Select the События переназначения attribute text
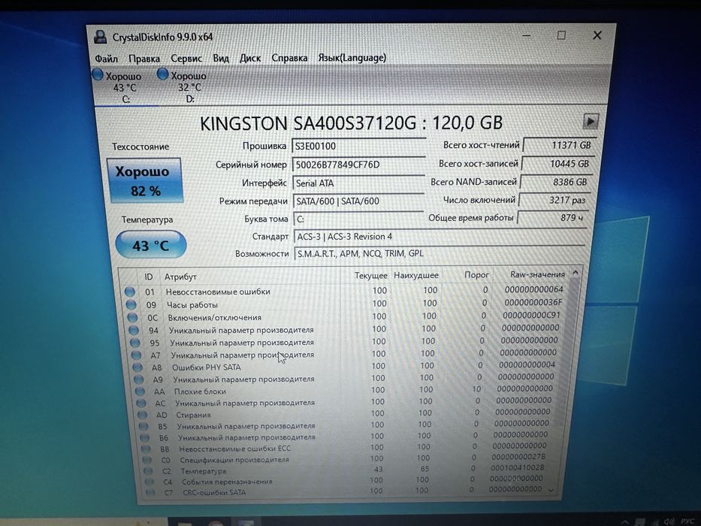This screenshot has width=701, height=526. coord(227,482)
